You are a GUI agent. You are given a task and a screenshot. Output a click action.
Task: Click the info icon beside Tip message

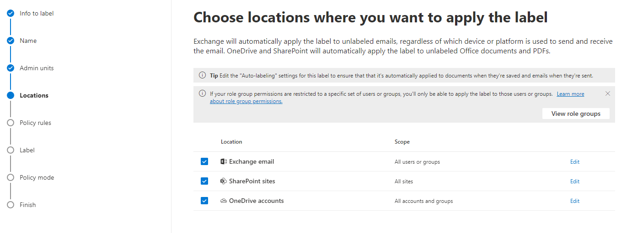tap(202, 75)
